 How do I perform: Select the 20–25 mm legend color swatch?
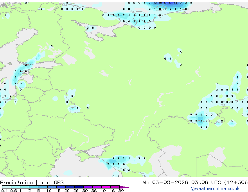pyautogui.click(x=70, y=187)
